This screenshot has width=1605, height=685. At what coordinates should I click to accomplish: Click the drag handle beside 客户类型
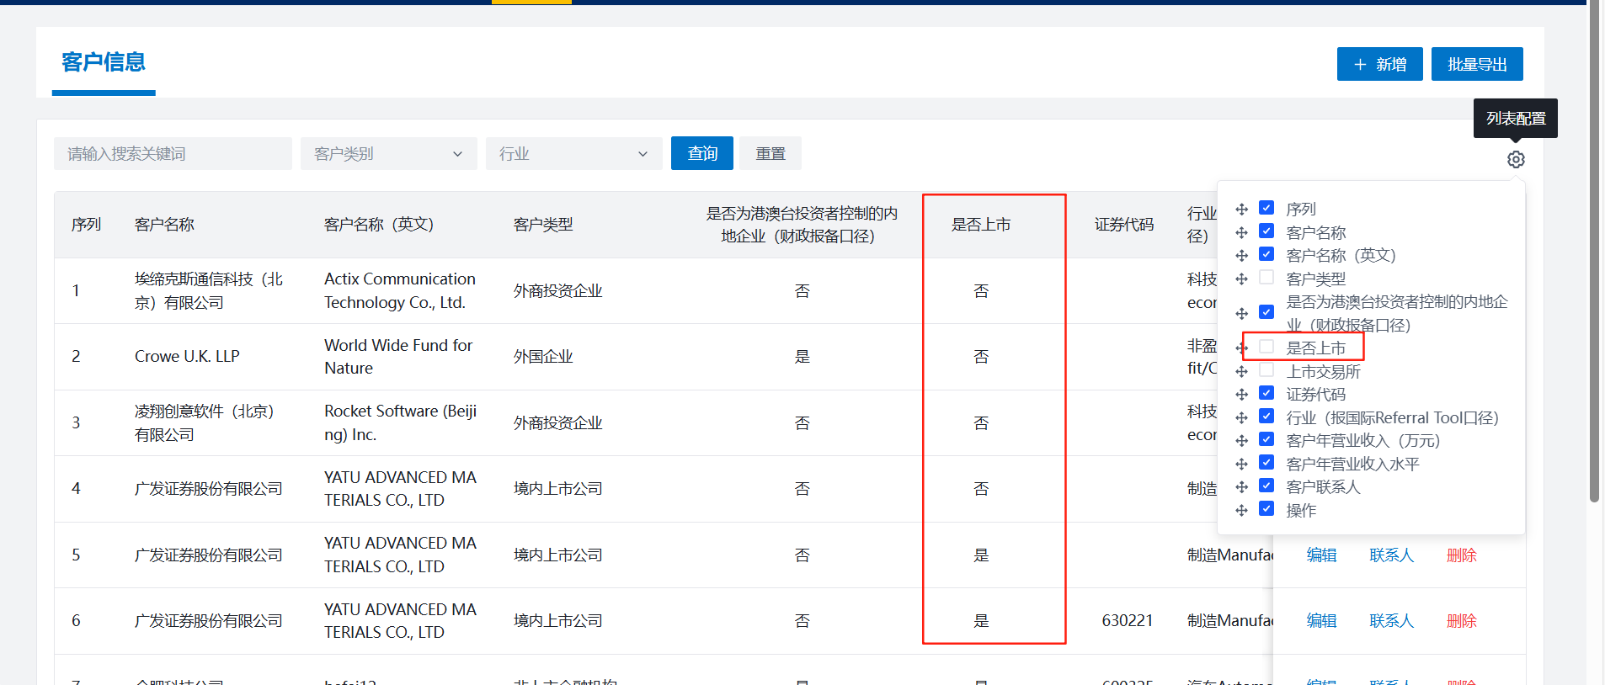coord(1241,279)
